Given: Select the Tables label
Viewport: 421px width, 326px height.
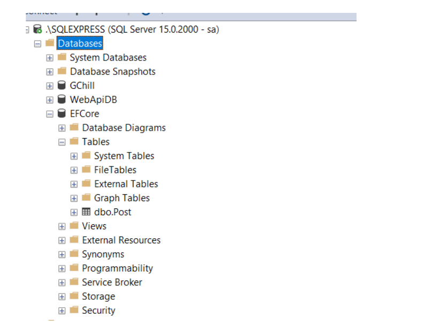Looking at the screenshot, I should coord(96,142).
